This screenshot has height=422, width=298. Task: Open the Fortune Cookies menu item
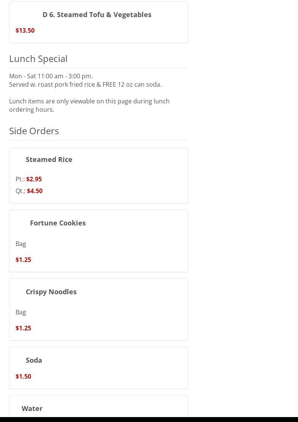pos(58,223)
